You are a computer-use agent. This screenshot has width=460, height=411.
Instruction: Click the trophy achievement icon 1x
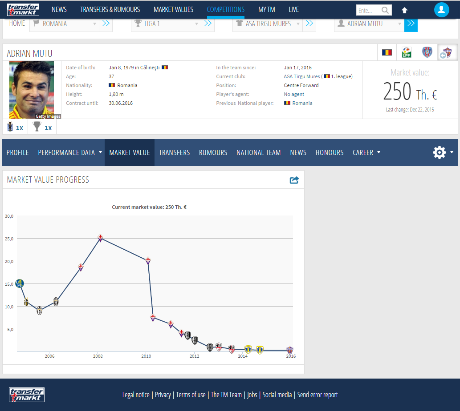coord(42,127)
